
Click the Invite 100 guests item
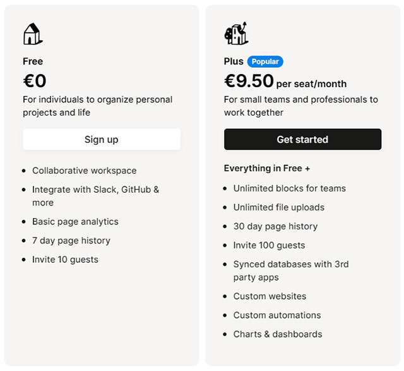pos(269,245)
